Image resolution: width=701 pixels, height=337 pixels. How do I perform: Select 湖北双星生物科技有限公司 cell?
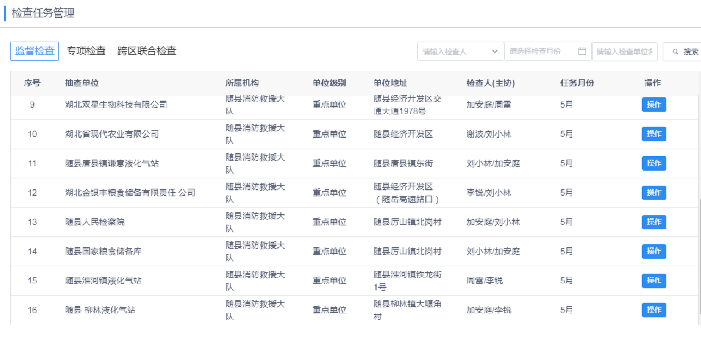click(116, 105)
